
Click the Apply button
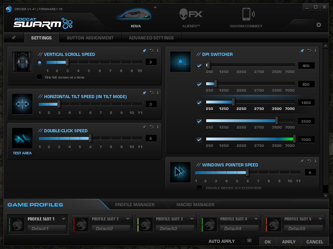coord(289,242)
